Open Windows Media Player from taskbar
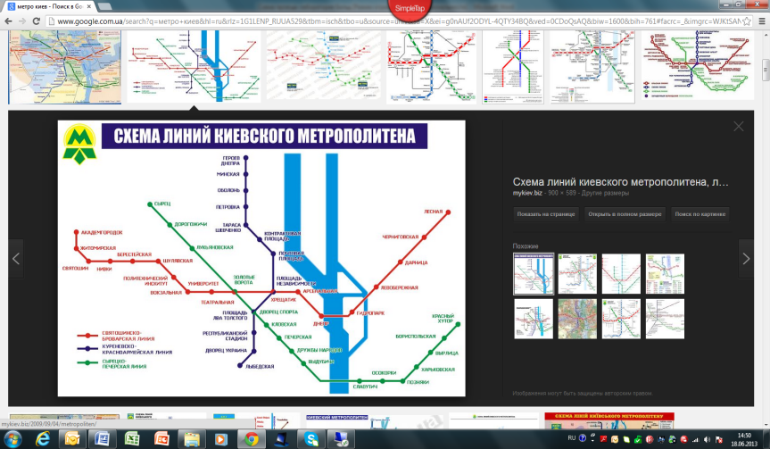Viewport: 770px width, 449px height. point(221,438)
